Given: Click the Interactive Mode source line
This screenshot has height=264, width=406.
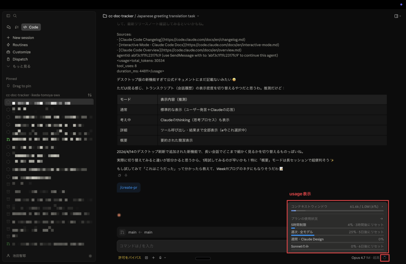Looking at the screenshot, I should pos(198,45).
